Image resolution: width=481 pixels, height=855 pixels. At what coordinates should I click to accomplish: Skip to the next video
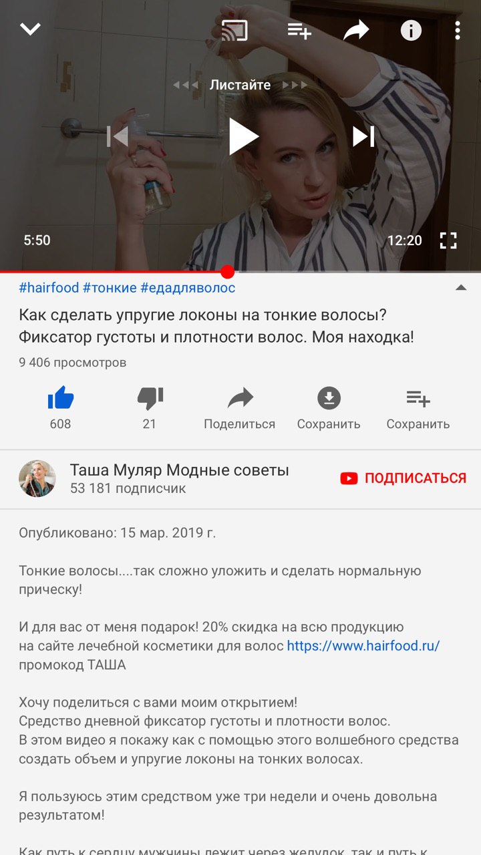tap(363, 136)
